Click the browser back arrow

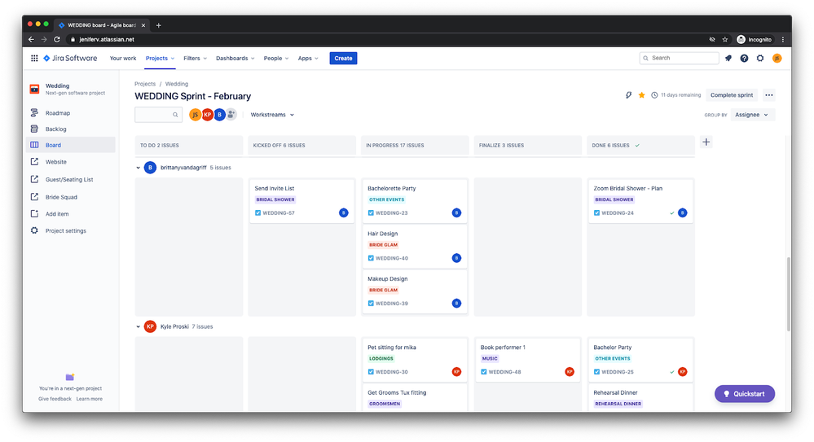pos(31,39)
